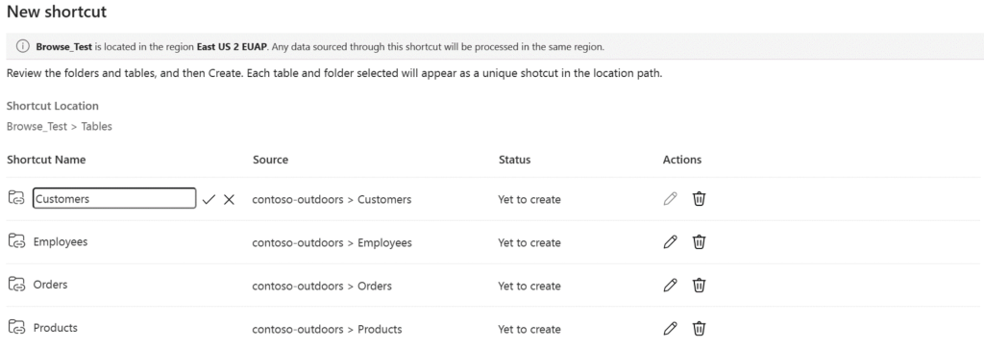Viewport: 984px width, 350px height.
Task: Edit the Employees shortcut name
Action: coord(670,242)
